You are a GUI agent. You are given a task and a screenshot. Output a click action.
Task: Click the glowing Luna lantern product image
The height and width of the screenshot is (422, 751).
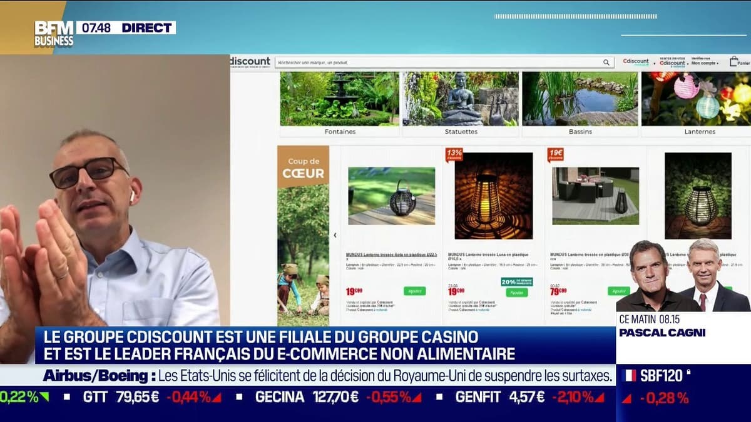tap(494, 196)
